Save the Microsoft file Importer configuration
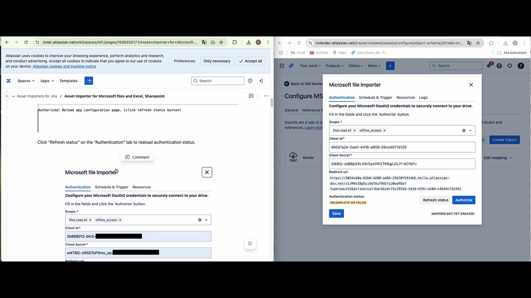 point(336,214)
